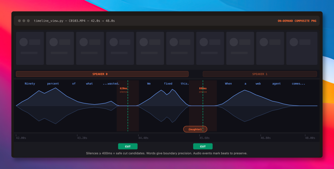Click the word "percent" in the transcript
Viewport: 334px width, 169px height.
coord(53,84)
